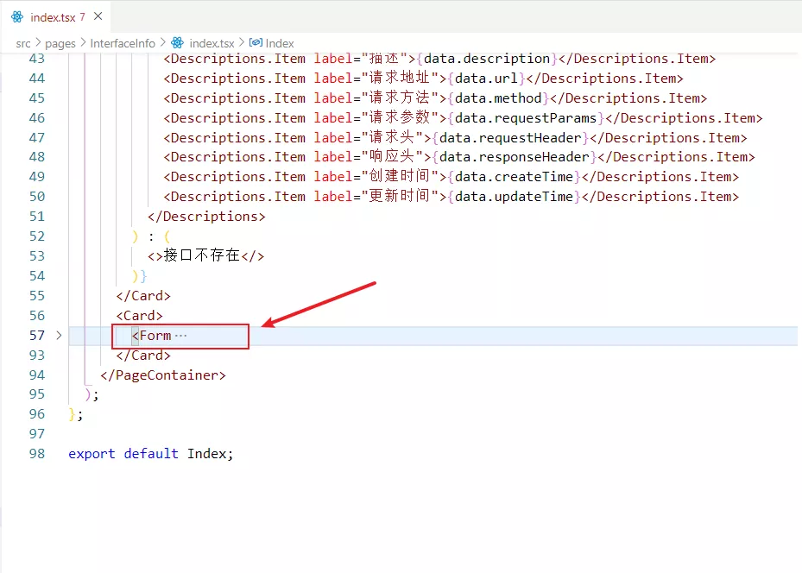This screenshot has height=573, width=802.
Task: Click the folded code ellipsis after Form
Action: pyautogui.click(x=180, y=336)
